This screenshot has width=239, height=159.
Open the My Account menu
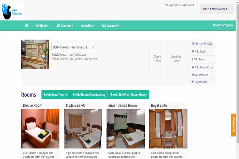point(111,26)
